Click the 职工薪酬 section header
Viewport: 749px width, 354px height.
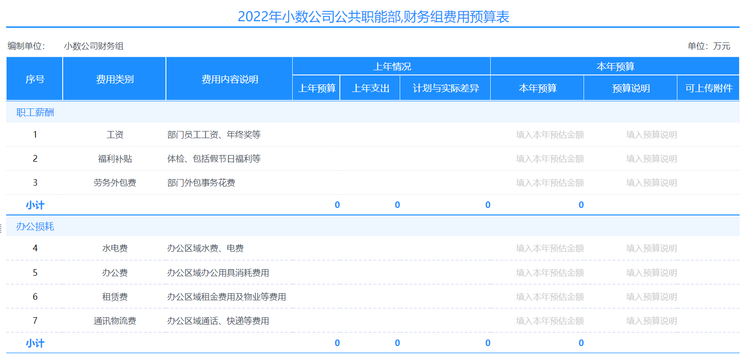point(35,113)
